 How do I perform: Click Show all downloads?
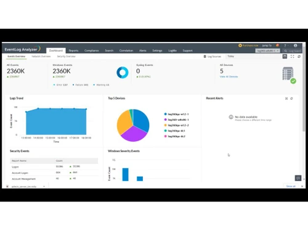point(291,186)
